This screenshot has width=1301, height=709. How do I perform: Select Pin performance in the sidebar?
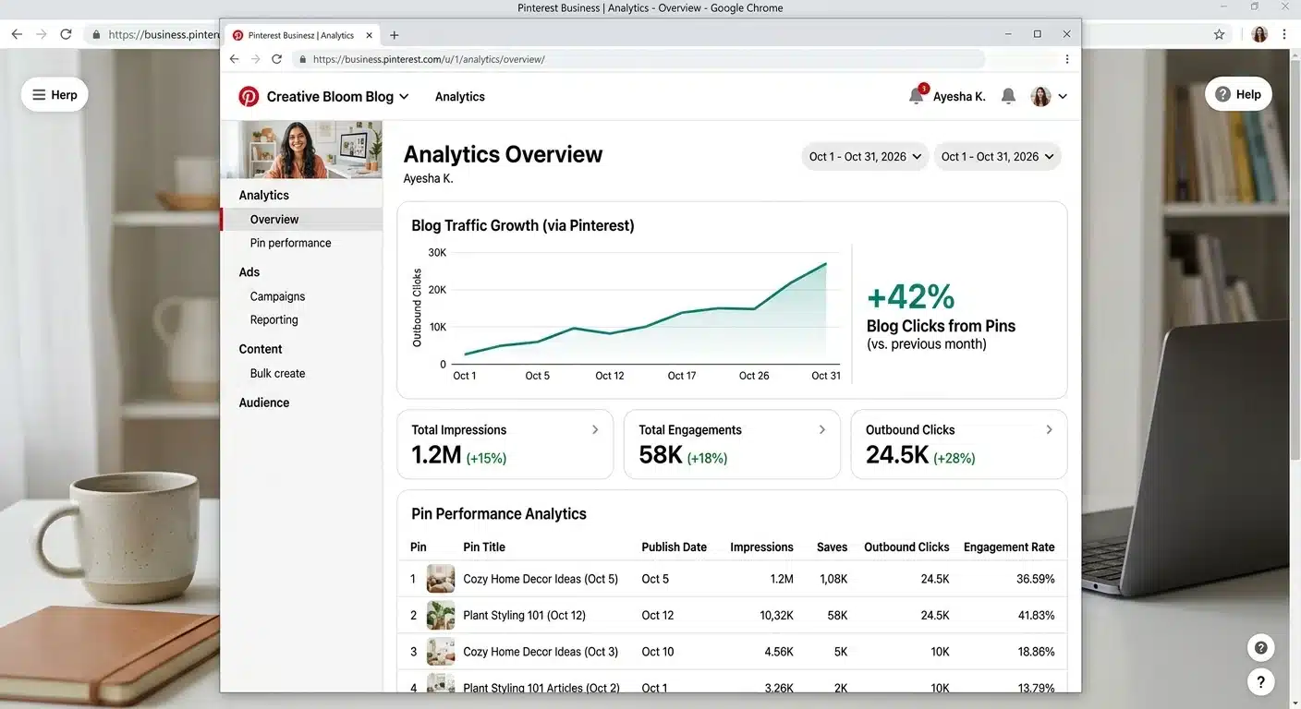click(290, 243)
